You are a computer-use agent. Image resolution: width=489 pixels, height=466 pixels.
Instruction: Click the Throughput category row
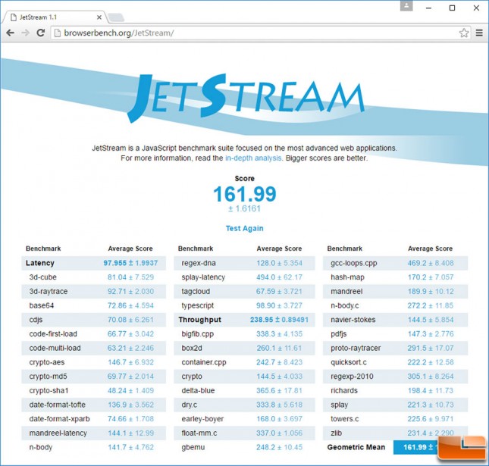244,320
